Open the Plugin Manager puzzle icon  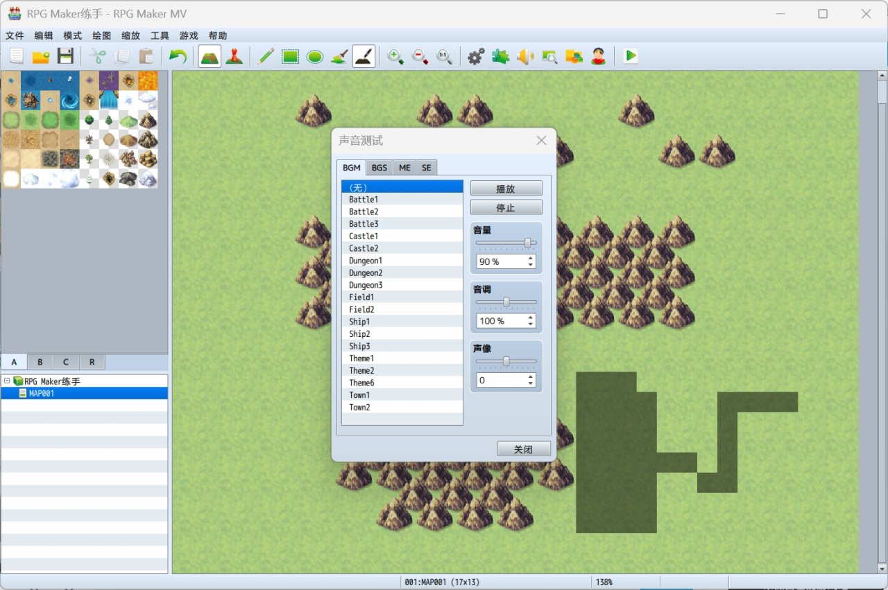(500, 57)
